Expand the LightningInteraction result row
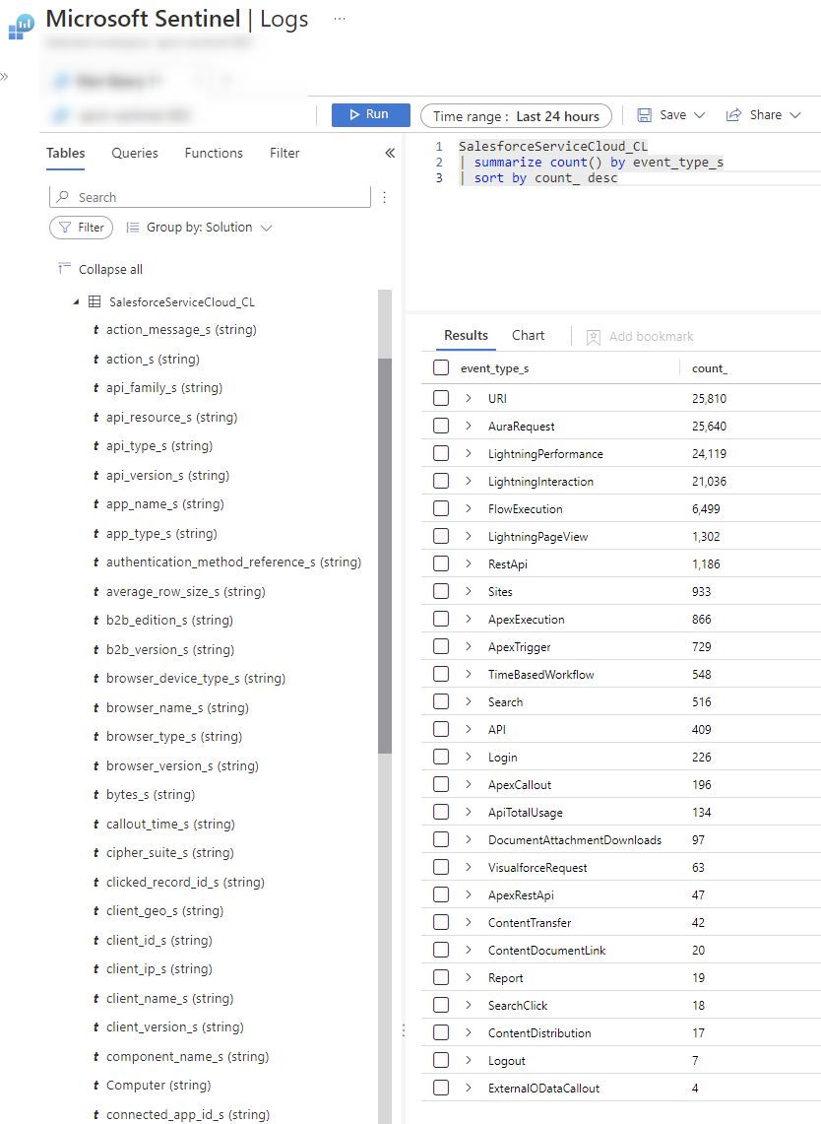This screenshot has height=1124, width=821. click(469, 481)
